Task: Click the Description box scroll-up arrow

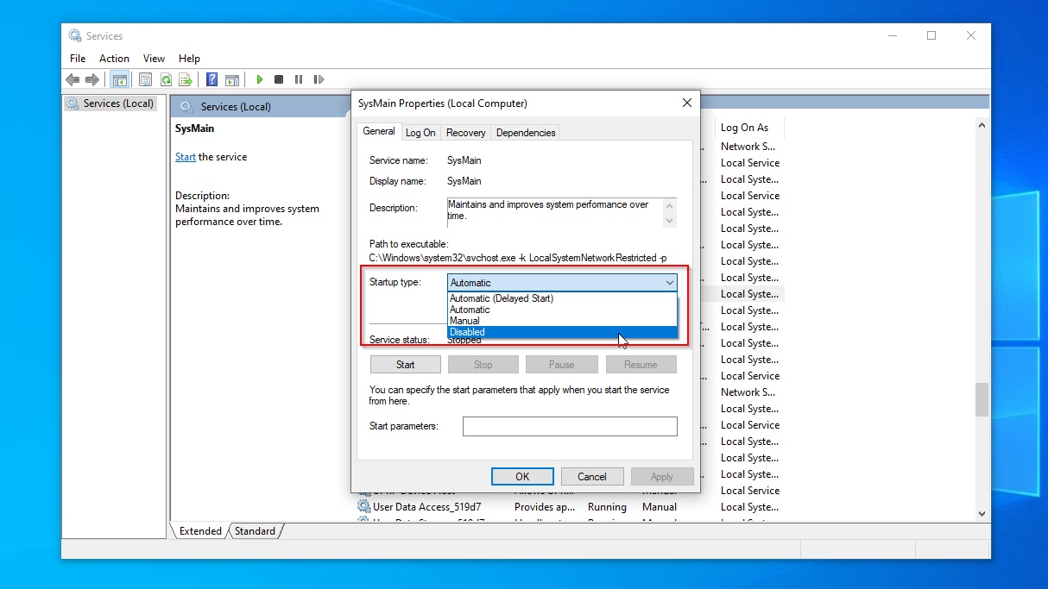Action: click(669, 205)
